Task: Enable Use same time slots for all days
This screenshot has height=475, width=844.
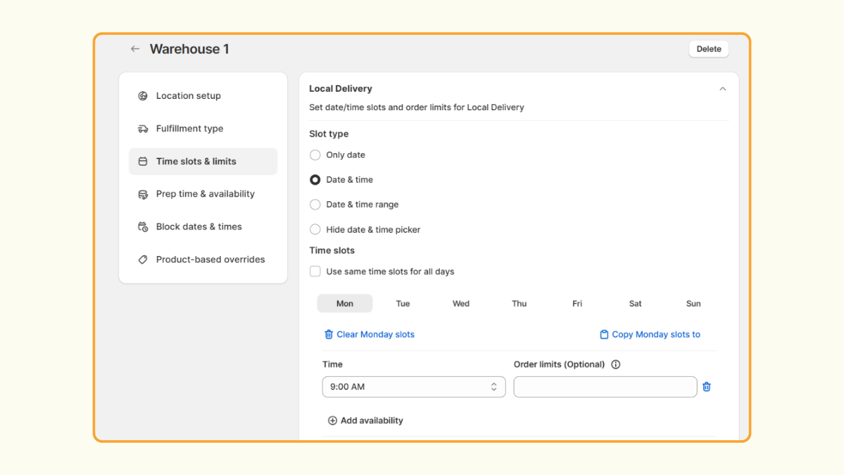Action: pyautogui.click(x=315, y=271)
